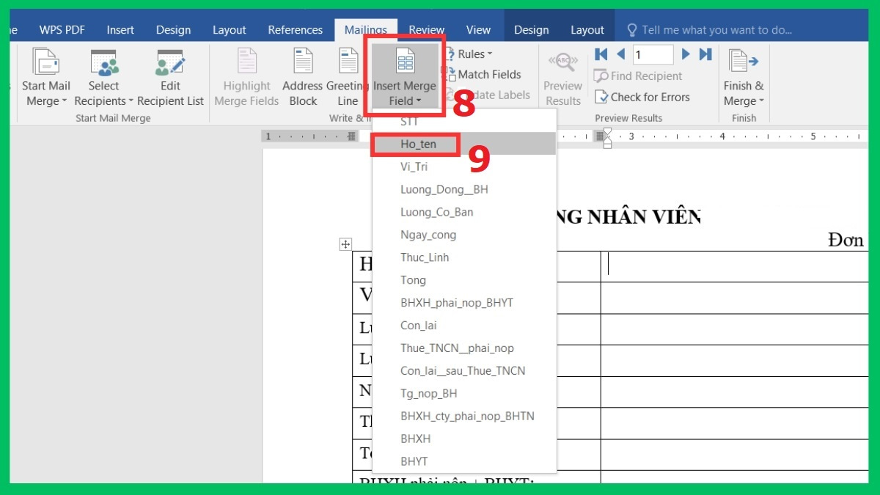880x495 pixels.
Task: Open the References ribbon tab
Action: (x=295, y=29)
